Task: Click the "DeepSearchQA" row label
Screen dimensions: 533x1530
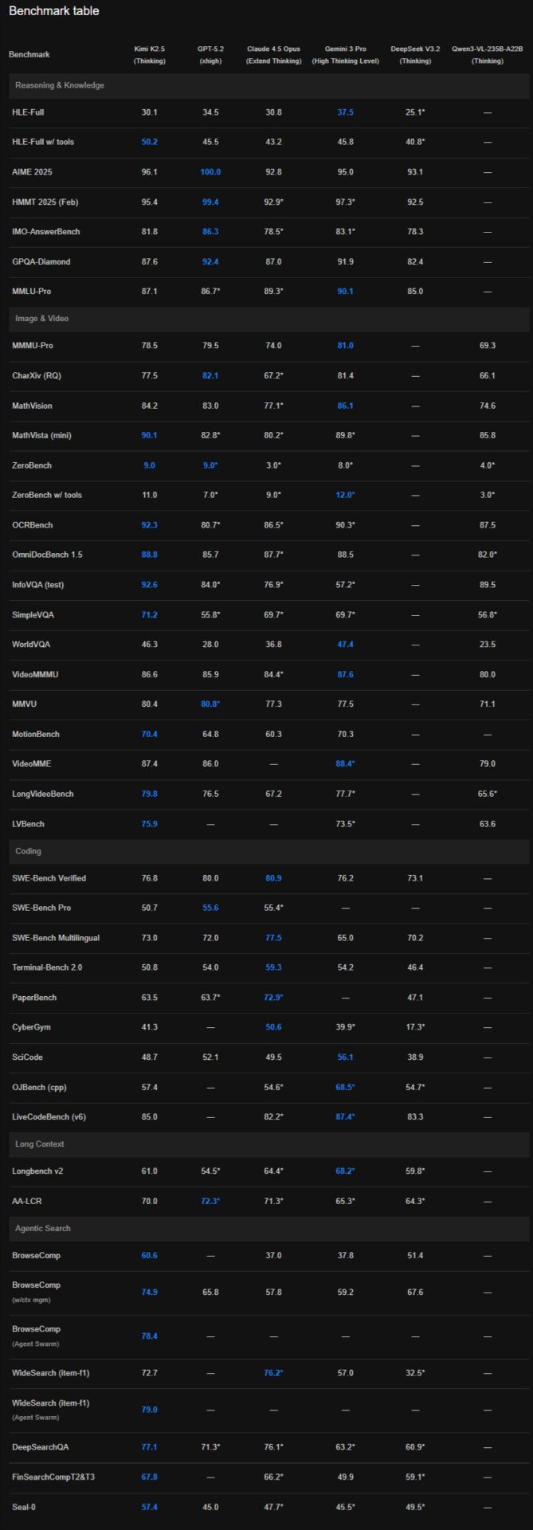Action: [40, 1448]
